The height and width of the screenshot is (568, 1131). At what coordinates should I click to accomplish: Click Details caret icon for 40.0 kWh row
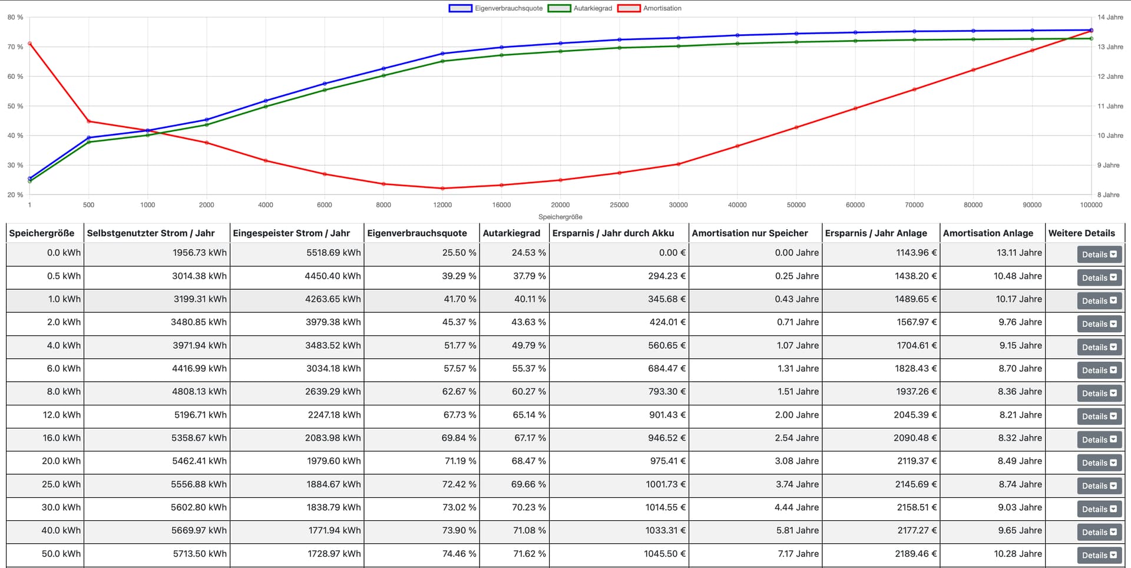coord(1113,532)
